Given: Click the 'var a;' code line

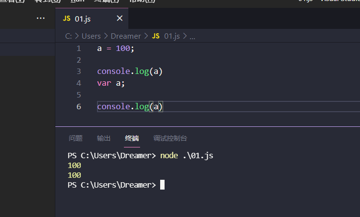Looking at the screenshot, I should click(111, 83).
